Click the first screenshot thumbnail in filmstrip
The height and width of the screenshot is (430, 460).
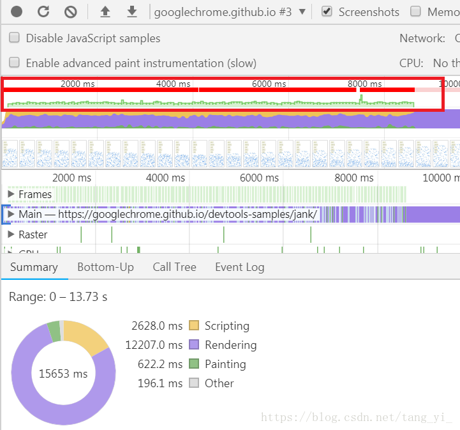point(10,153)
